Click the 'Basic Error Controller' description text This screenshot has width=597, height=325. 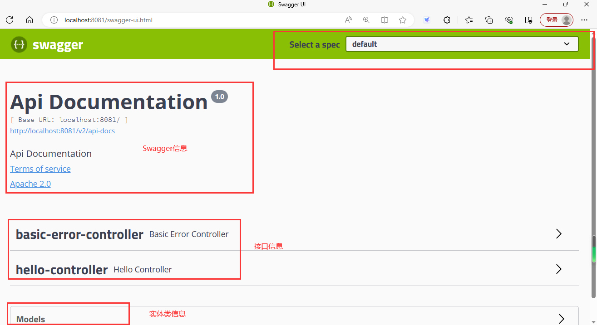(x=189, y=234)
